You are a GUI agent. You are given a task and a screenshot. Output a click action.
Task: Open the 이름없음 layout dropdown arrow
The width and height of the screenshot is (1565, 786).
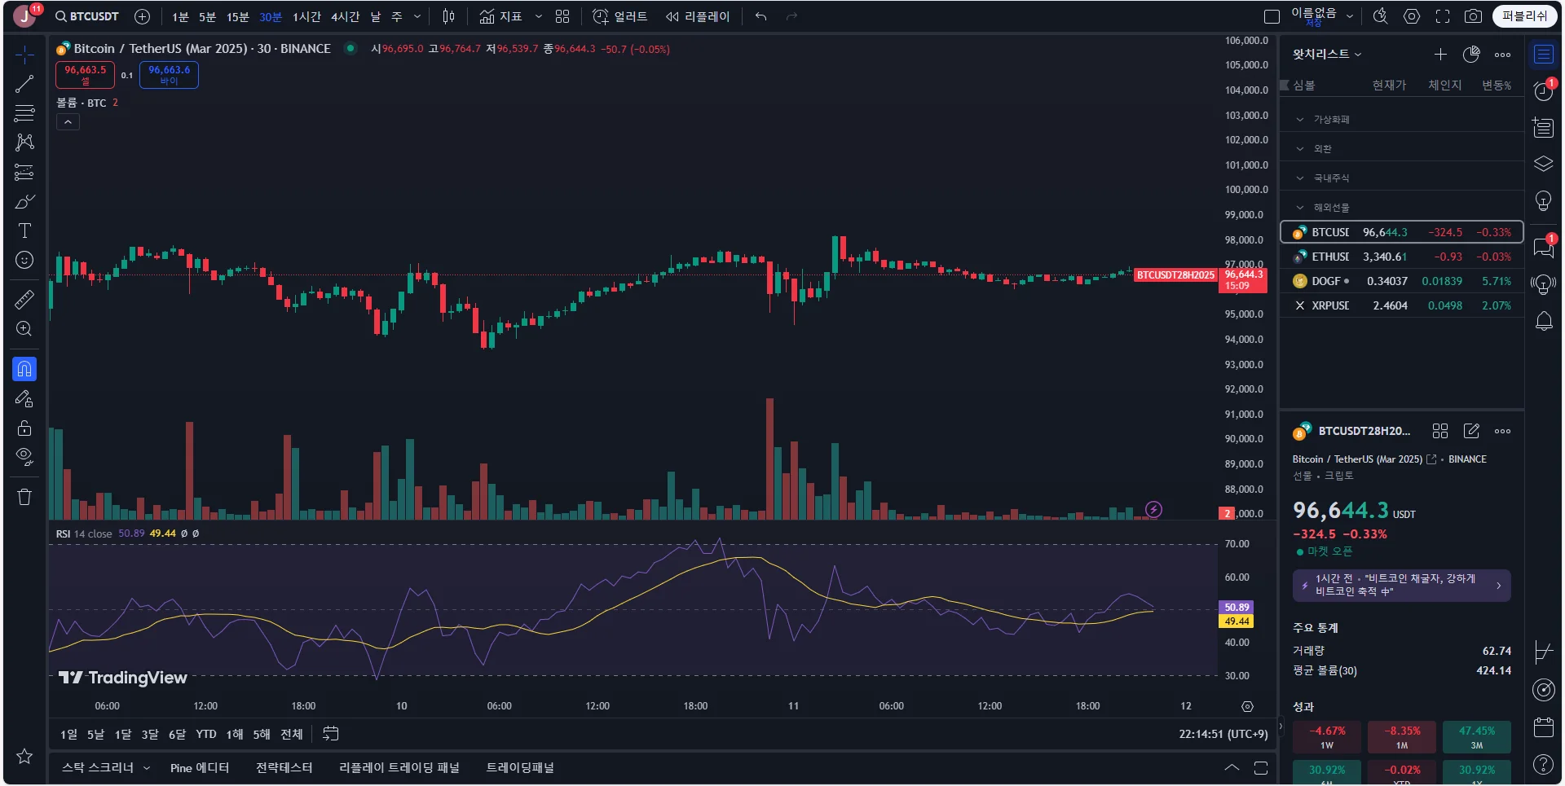(1350, 16)
